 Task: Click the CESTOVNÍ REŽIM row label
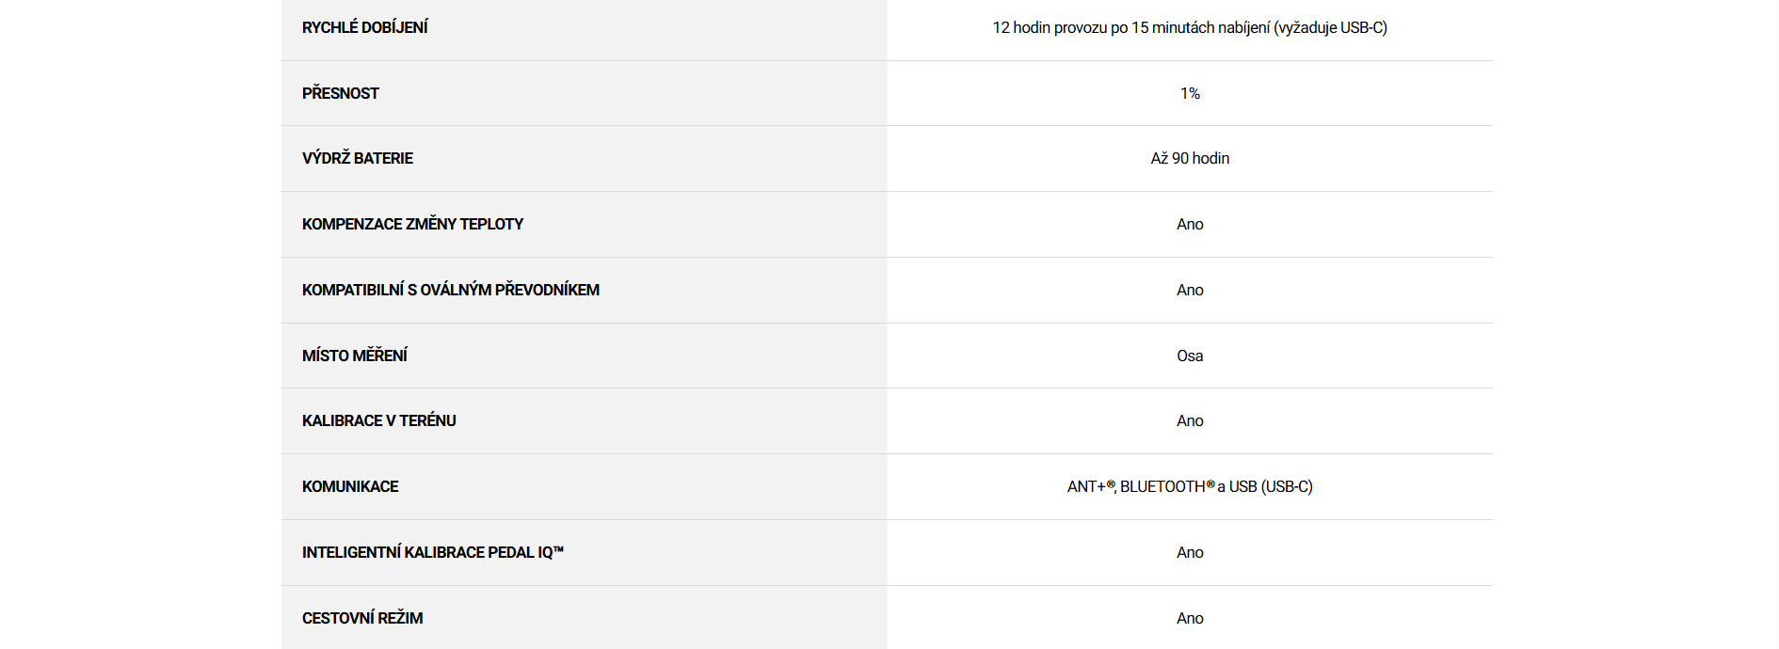pyautogui.click(x=362, y=618)
